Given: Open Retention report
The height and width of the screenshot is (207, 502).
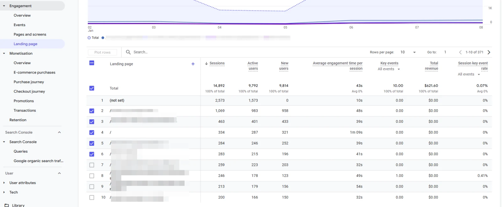Looking at the screenshot, I should [18, 120].
